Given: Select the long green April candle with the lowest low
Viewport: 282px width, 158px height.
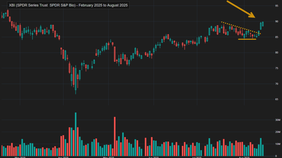Looking at the screenshot, I should (x=75, y=80).
